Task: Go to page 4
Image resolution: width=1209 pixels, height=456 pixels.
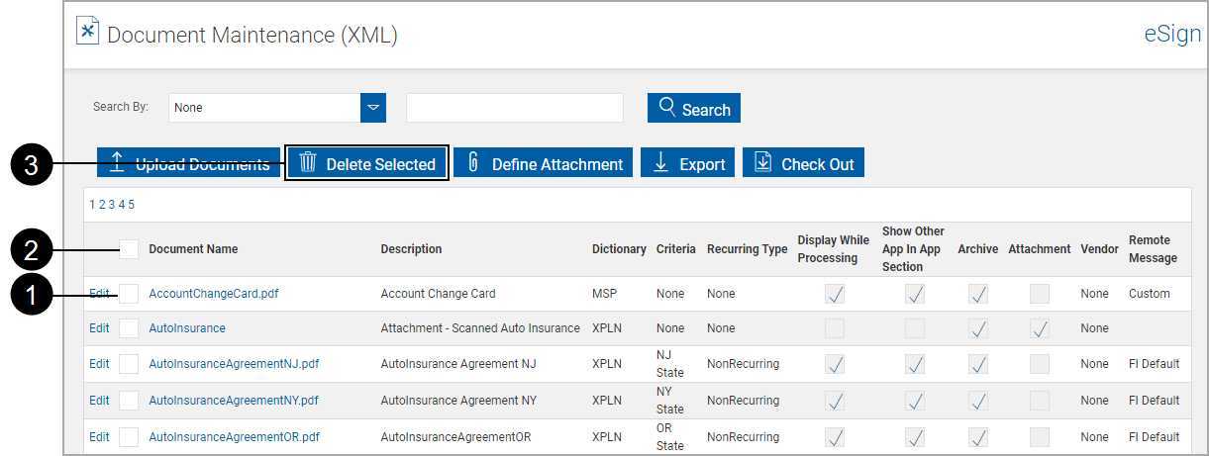Action: [122, 205]
